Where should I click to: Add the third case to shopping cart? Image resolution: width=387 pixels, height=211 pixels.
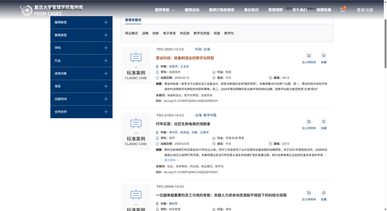(309, 194)
